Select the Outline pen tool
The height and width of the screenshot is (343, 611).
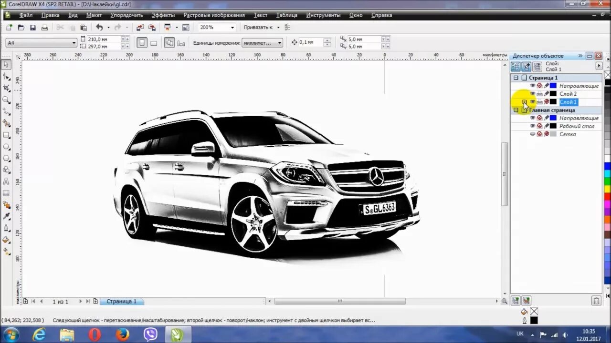click(x=6, y=228)
